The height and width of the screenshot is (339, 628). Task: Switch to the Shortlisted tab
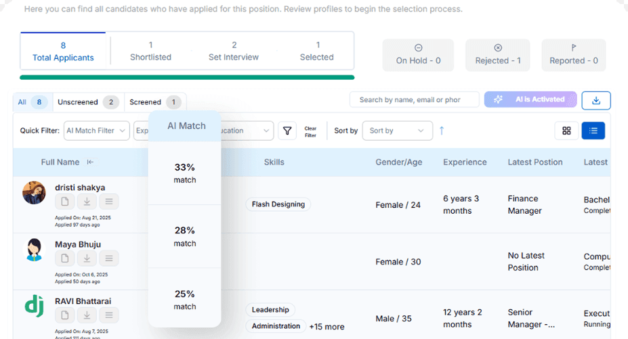pyautogui.click(x=150, y=51)
